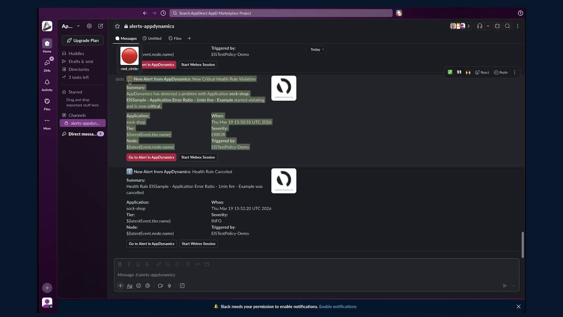563x317 pixels.
Task: Click the Upgrade Plan button
Action: click(83, 41)
